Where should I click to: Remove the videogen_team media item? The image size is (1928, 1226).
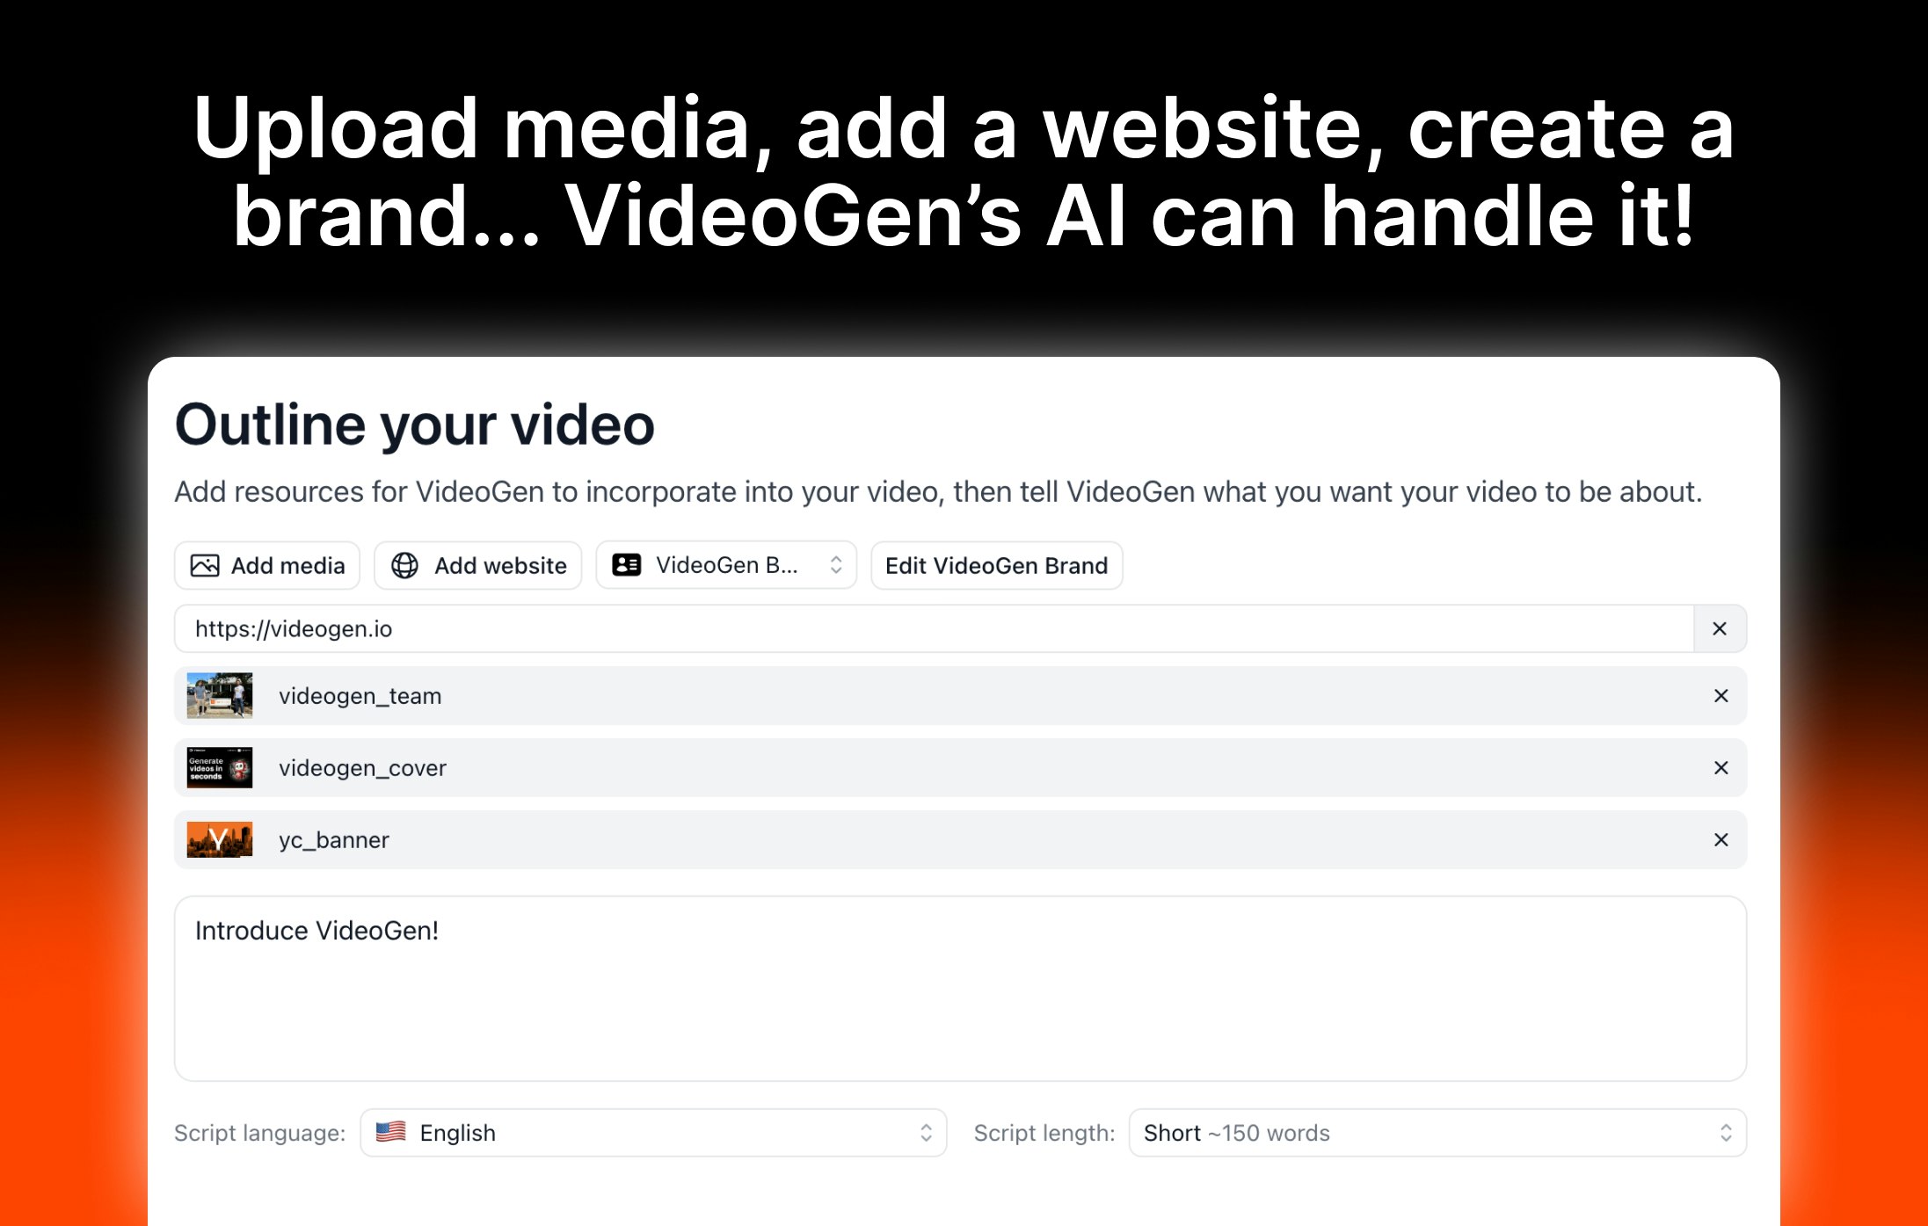[1721, 696]
